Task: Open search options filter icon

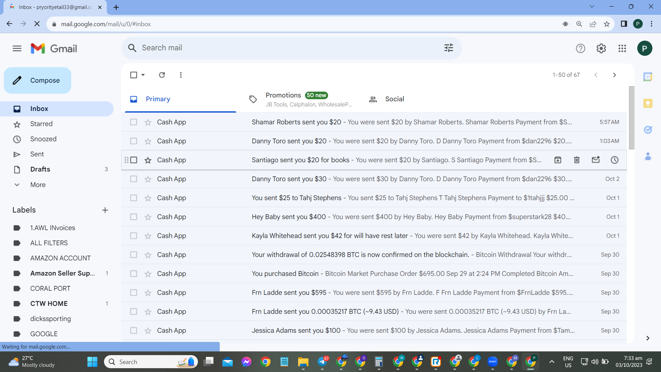Action: (x=449, y=48)
